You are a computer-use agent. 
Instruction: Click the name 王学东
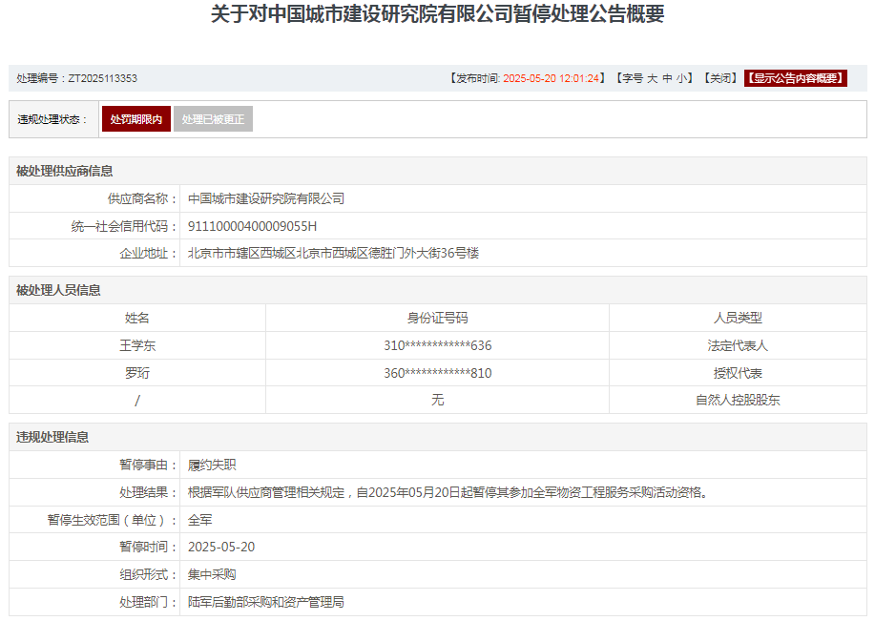(137, 345)
